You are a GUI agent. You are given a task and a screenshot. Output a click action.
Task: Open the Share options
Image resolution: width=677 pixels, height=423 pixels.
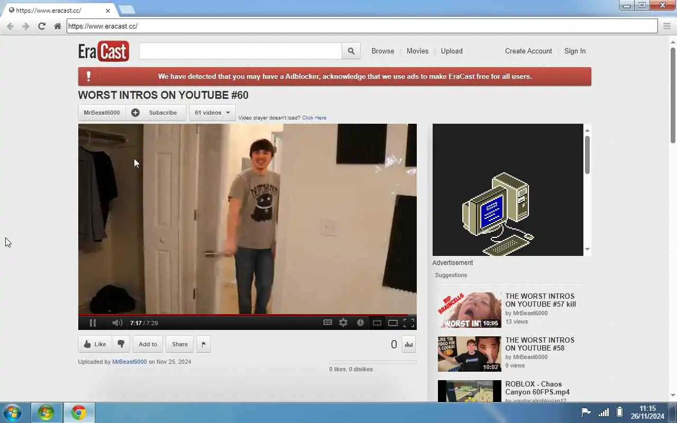point(180,344)
